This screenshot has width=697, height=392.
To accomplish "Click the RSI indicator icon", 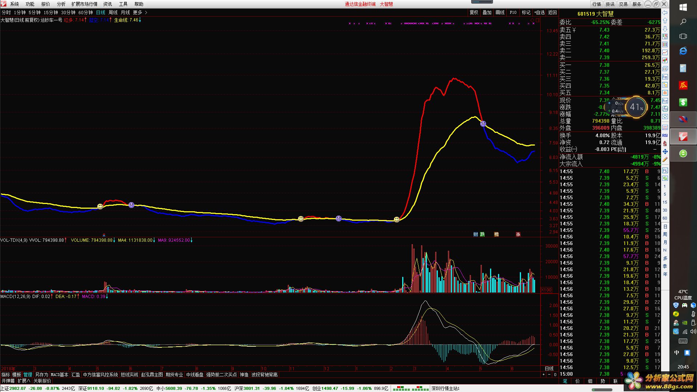I will [665, 135].
